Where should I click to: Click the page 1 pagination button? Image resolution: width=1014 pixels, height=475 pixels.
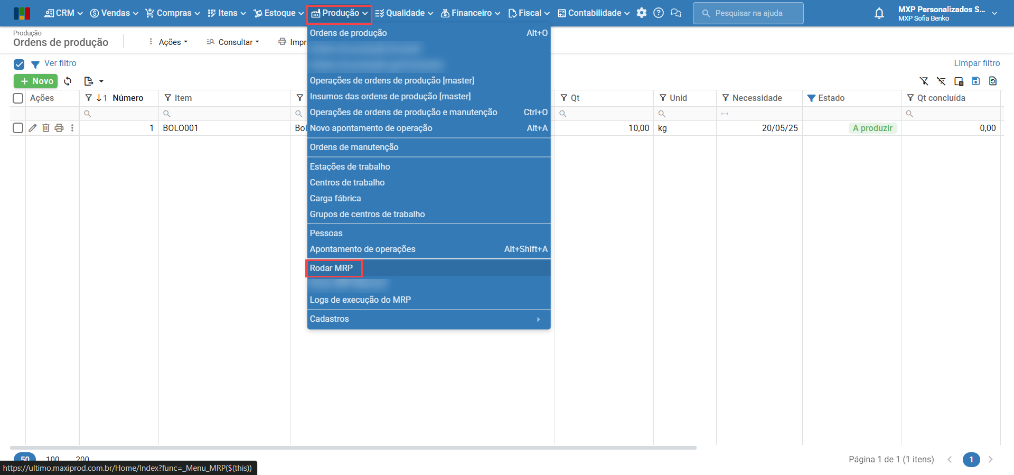(971, 459)
